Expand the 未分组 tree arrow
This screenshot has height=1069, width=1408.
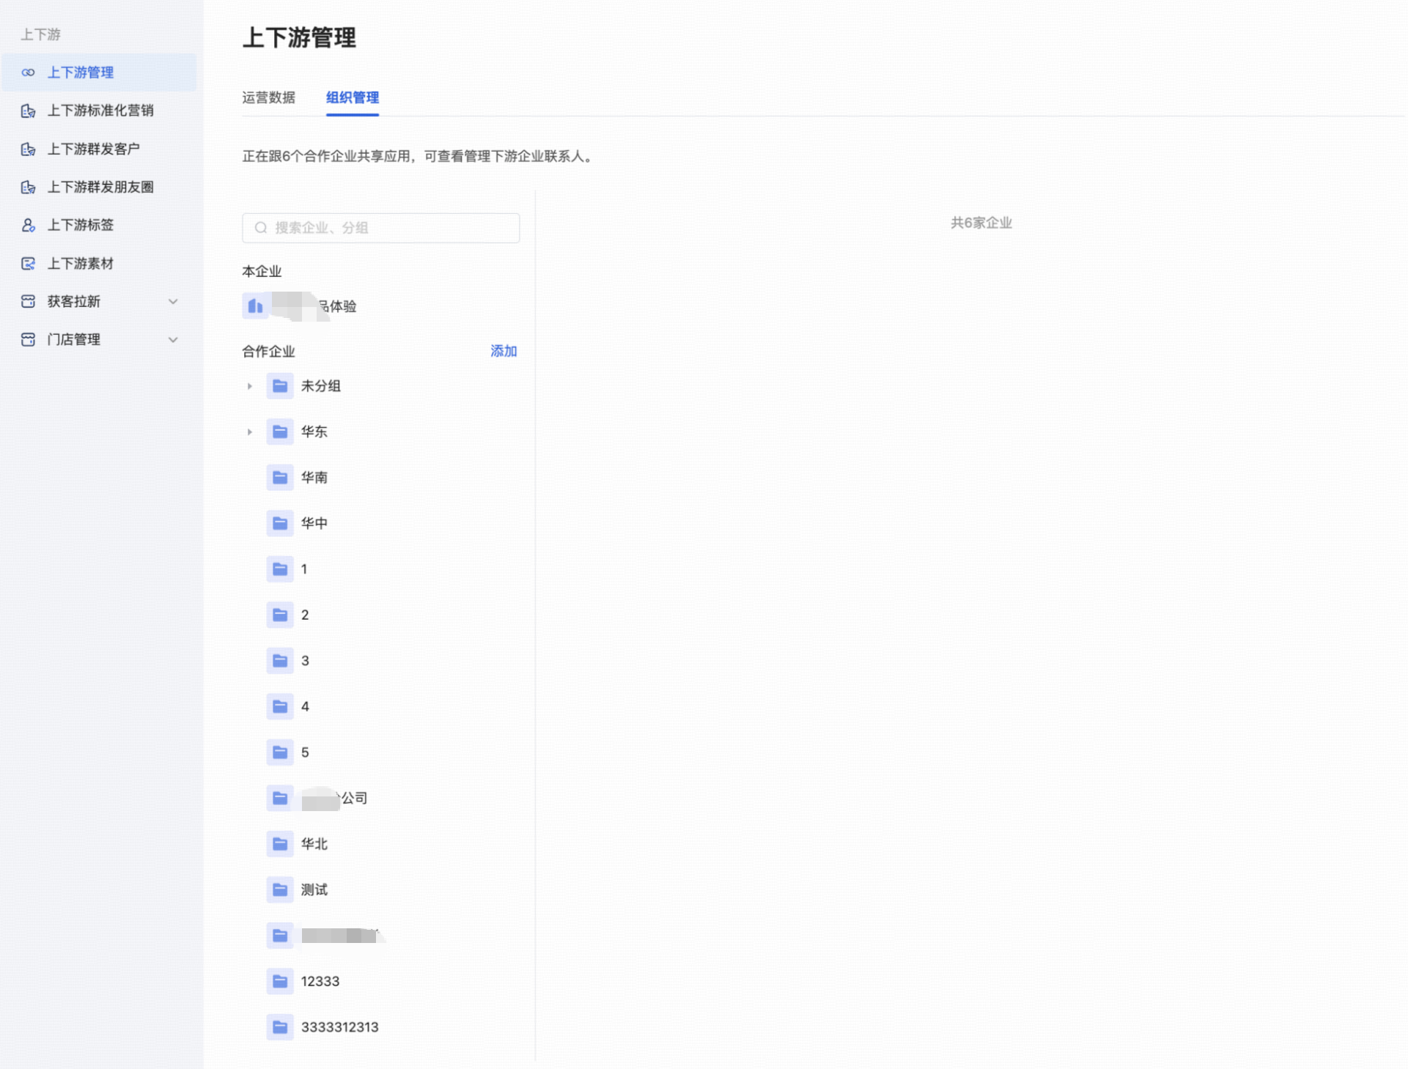pos(249,386)
